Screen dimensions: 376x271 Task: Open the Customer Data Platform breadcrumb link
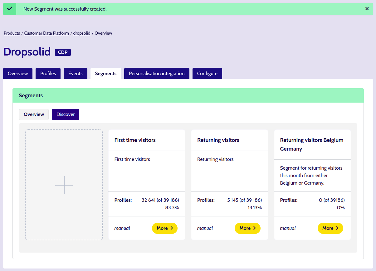pos(46,33)
